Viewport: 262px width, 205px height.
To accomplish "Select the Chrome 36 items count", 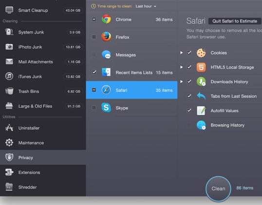I will (x=164, y=19).
